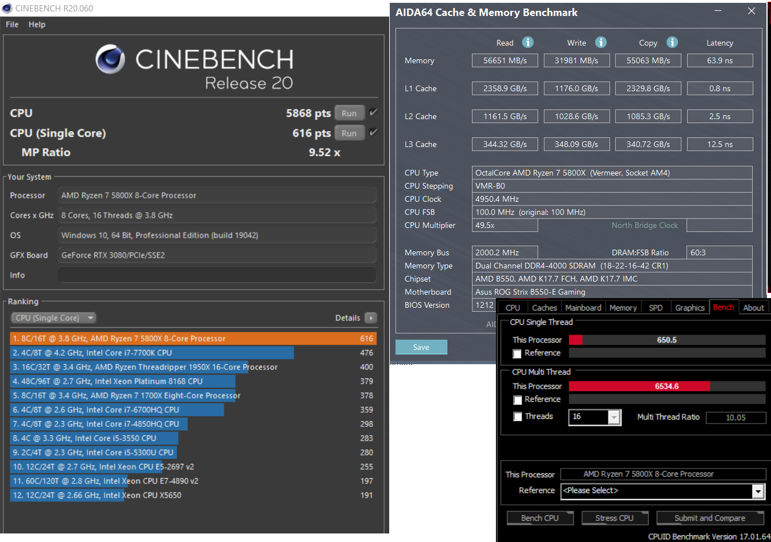Run the CPU Single Core test

pos(349,133)
